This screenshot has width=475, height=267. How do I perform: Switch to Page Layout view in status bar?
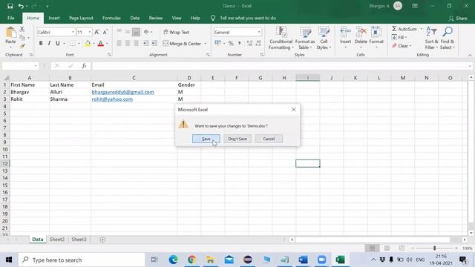tap(387, 248)
